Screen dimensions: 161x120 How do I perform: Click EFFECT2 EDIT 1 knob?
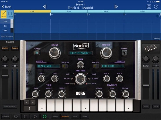pyautogui.click(x=107, y=79)
